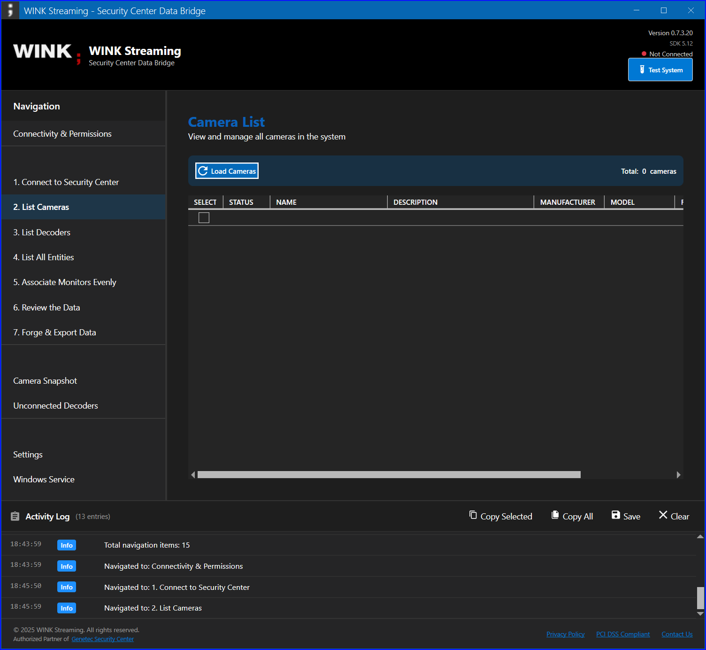This screenshot has width=706, height=650.
Task: Click the Clear X icon
Action: point(663,515)
